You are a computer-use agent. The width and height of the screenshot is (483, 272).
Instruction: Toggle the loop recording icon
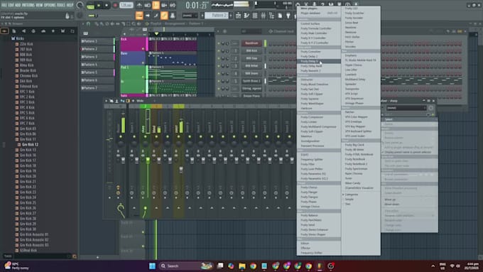coord(173,5)
